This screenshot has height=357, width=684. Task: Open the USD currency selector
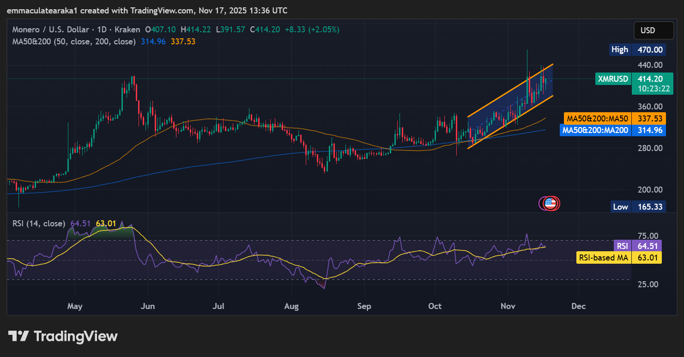pyautogui.click(x=654, y=30)
